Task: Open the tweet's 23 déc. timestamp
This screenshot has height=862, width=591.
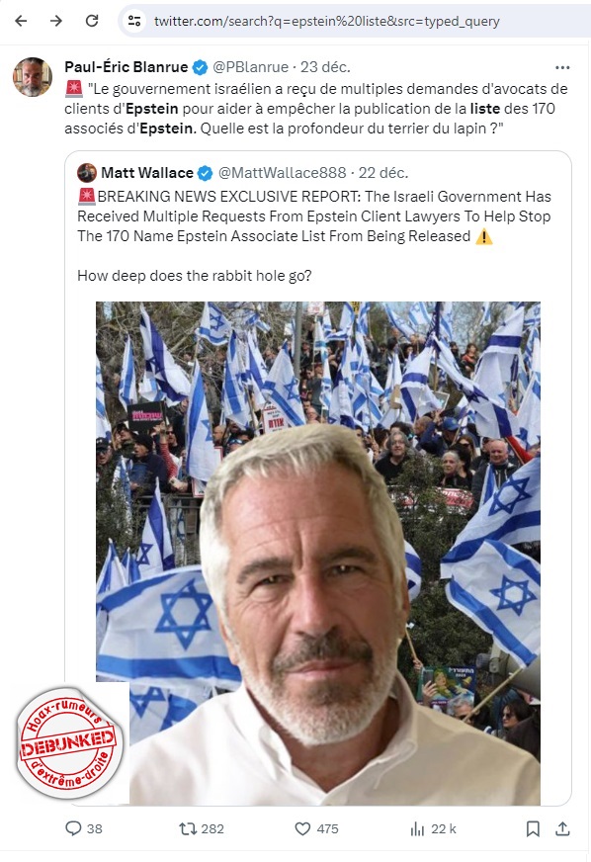Action: coord(325,67)
